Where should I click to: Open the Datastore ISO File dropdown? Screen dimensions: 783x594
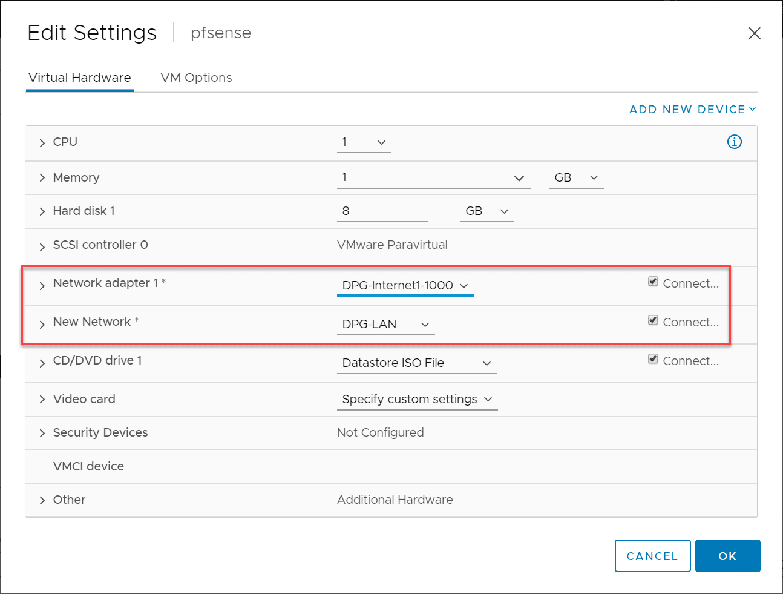tap(416, 363)
